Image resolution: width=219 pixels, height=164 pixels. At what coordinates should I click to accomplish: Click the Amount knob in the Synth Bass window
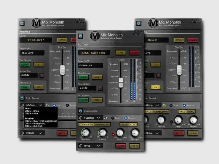point(103,132)
